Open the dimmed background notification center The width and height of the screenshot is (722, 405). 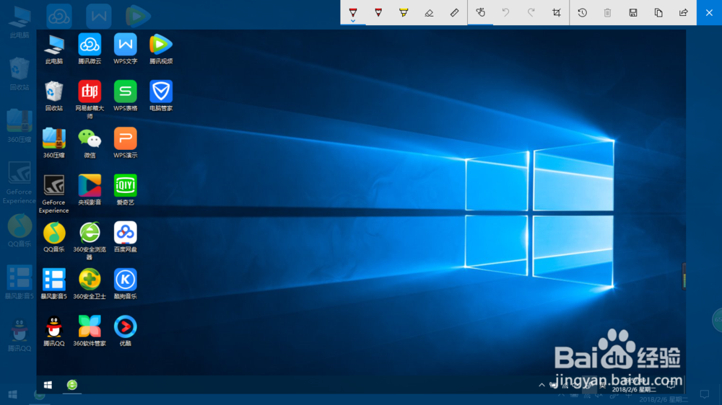[x=705, y=395]
